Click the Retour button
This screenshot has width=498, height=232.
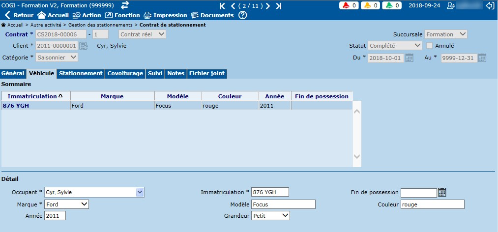19,15
